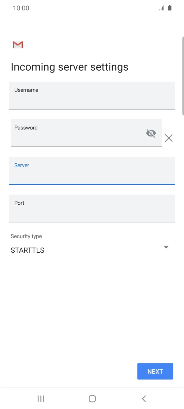
Task: Expand the dropdown arrow next to STARTTLS
Action: [166, 247]
